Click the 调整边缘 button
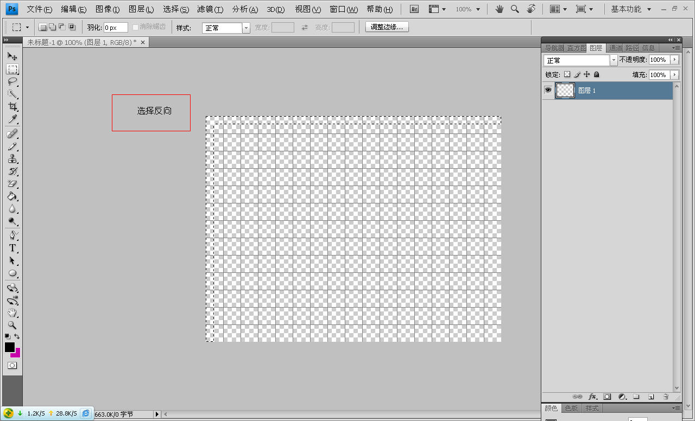695x421 pixels. [x=387, y=27]
